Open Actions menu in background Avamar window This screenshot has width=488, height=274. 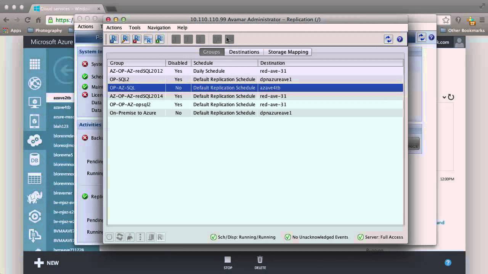(85, 27)
